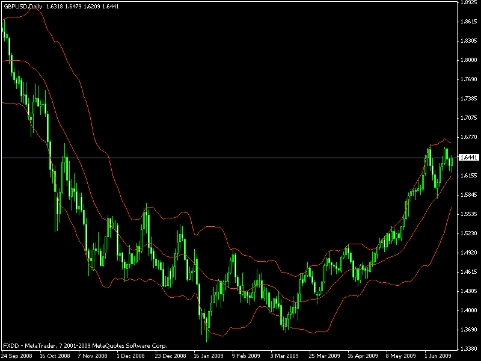
Task: Click the 3 Mar 2009 date label
Action: pyautogui.click(x=284, y=356)
